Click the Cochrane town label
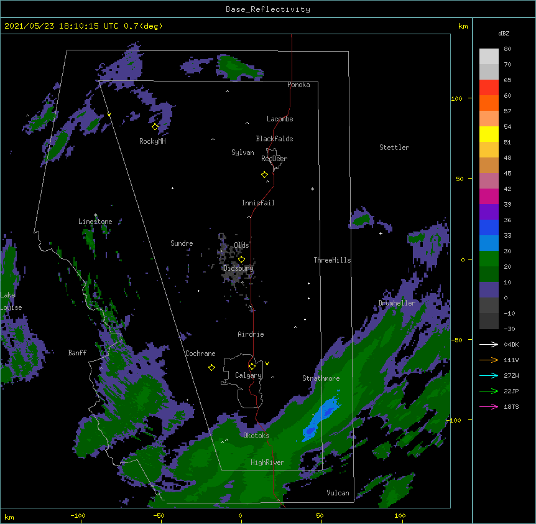Screen dimensions: 536x524 tap(200, 353)
